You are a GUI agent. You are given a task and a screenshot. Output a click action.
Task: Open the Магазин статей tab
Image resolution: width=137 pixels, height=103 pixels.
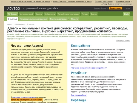pos(26,14)
